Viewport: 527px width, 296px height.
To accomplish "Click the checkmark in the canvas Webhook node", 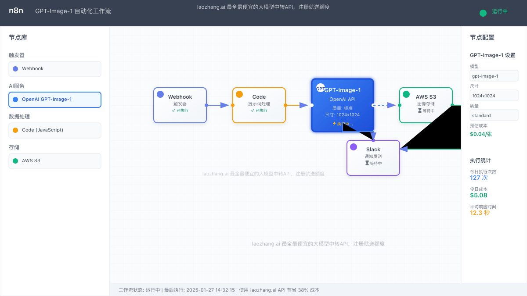I will [x=173, y=111].
